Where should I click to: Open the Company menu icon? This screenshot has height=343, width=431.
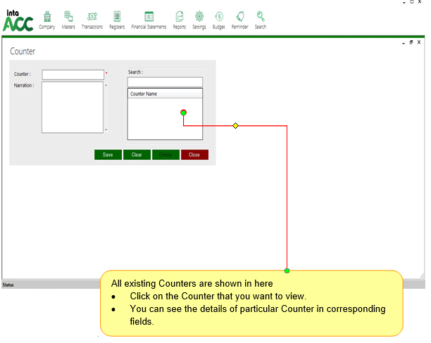coord(47,17)
